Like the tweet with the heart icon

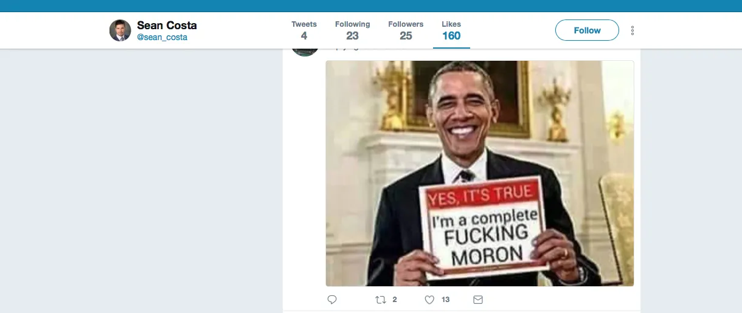[x=429, y=300]
